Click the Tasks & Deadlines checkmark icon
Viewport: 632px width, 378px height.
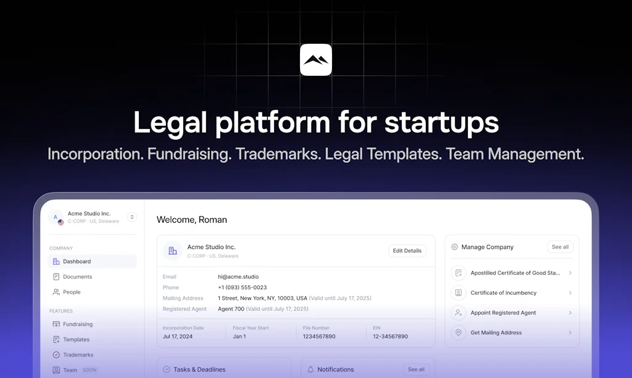(167, 369)
